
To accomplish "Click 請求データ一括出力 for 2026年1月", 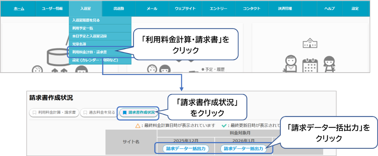I will [x=243, y=148].
